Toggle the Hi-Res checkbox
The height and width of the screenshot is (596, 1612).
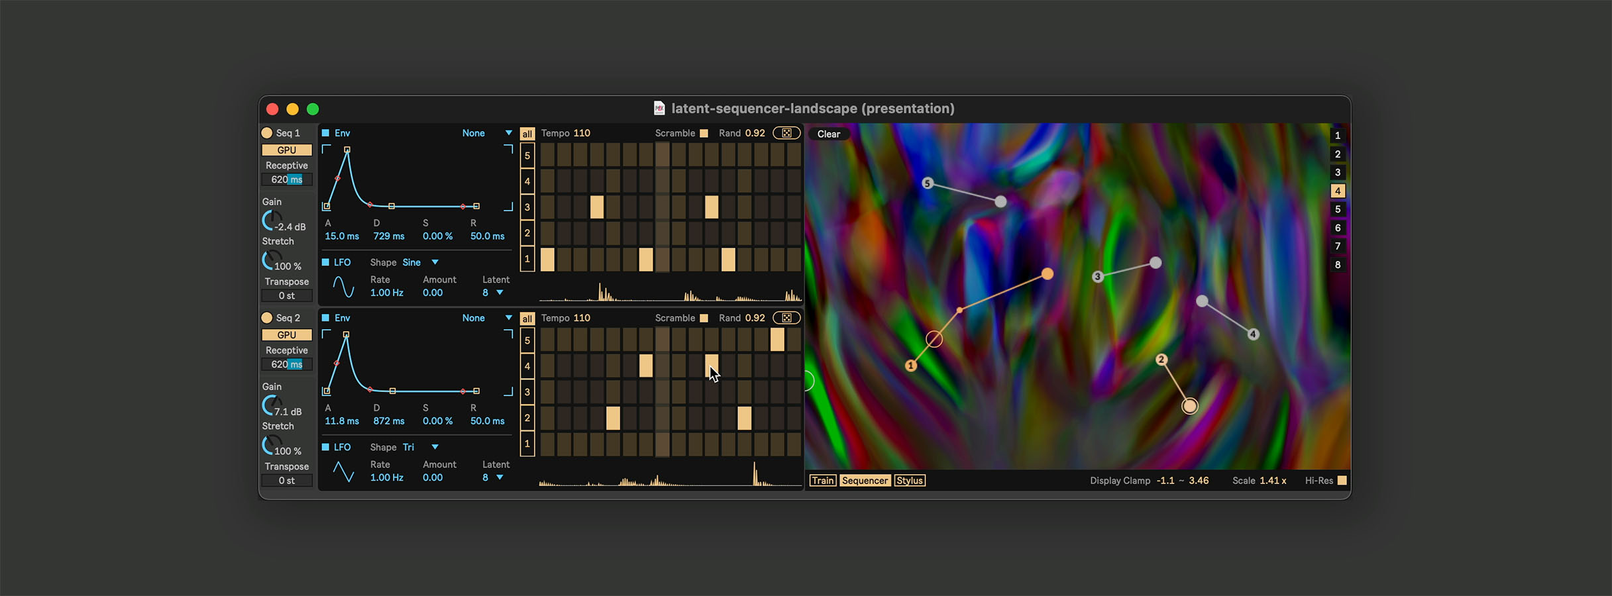pos(1342,481)
